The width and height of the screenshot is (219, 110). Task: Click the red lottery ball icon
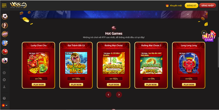tap(5, 52)
